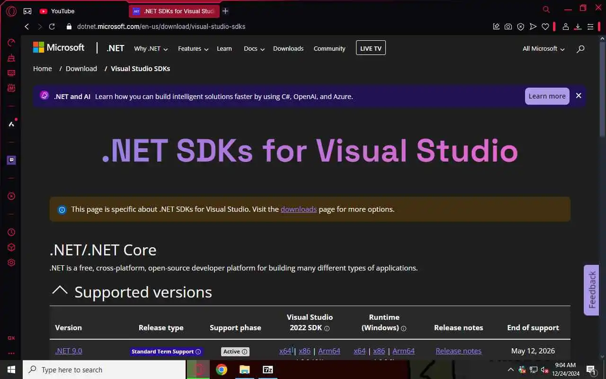Open Extensions cube icon in sidebar
The image size is (606, 379).
tap(11, 247)
